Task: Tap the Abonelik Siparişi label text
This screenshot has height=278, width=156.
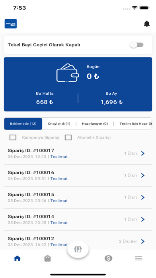Action: tap(94, 137)
